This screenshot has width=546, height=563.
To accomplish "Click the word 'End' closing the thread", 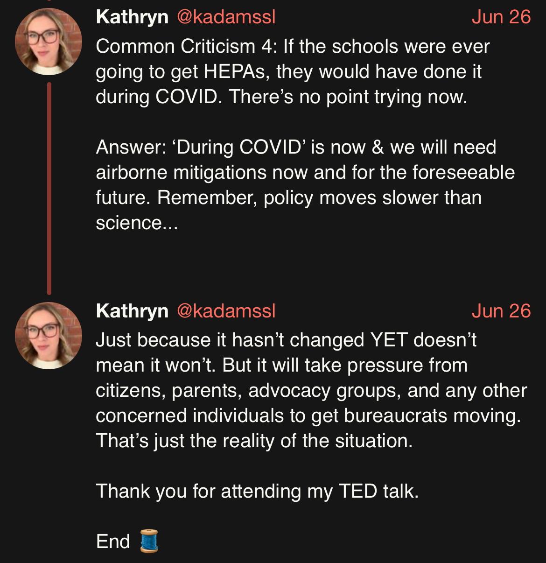I will [113, 542].
